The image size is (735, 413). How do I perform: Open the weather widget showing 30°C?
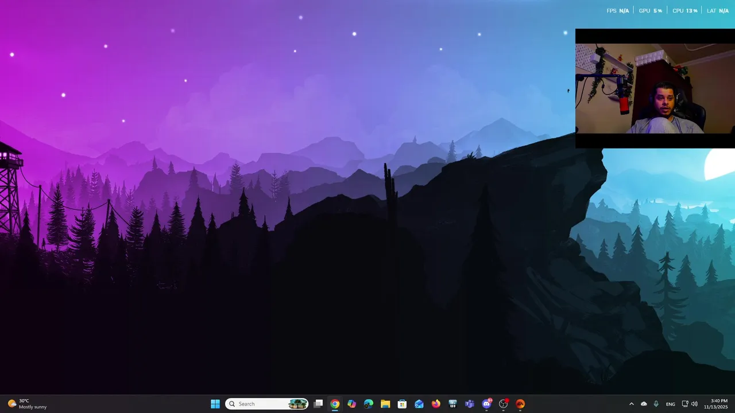pyautogui.click(x=27, y=404)
